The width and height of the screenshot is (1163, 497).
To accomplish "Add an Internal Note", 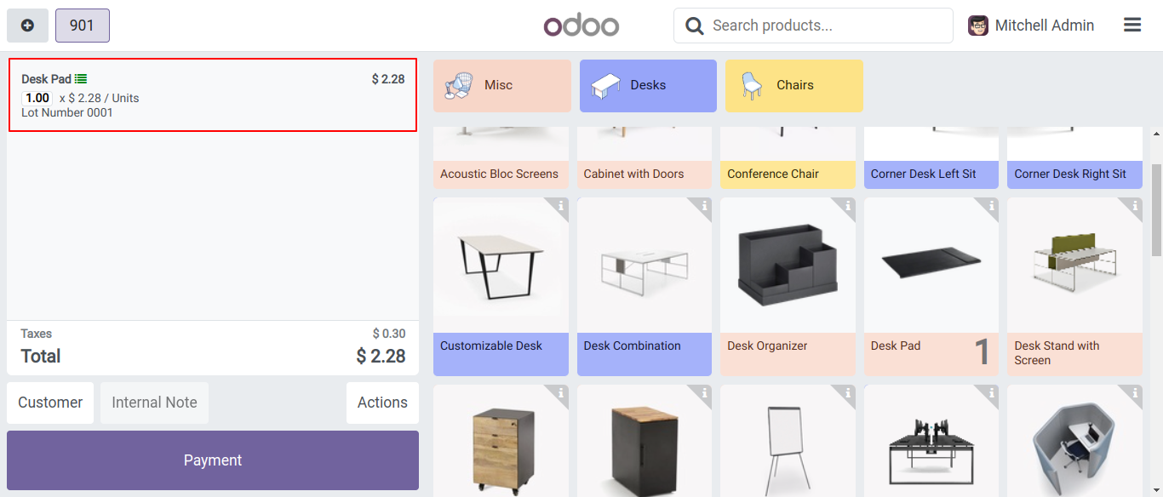I will point(154,403).
